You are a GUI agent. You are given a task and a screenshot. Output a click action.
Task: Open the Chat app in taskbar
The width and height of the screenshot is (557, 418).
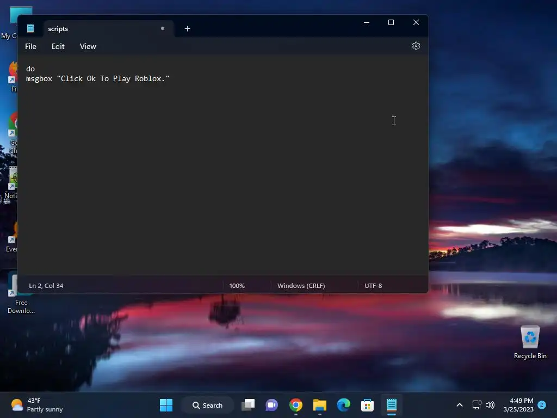click(x=272, y=405)
